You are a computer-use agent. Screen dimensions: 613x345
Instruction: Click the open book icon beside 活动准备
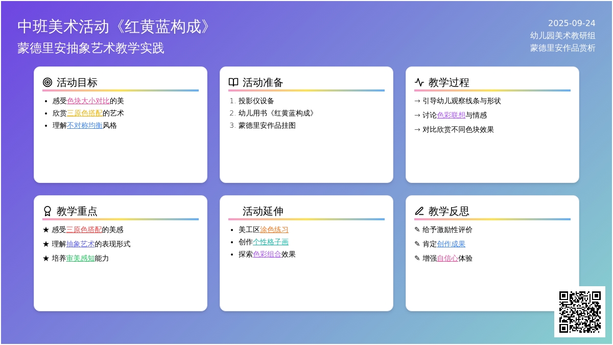pyautogui.click(x=233, y=82)
